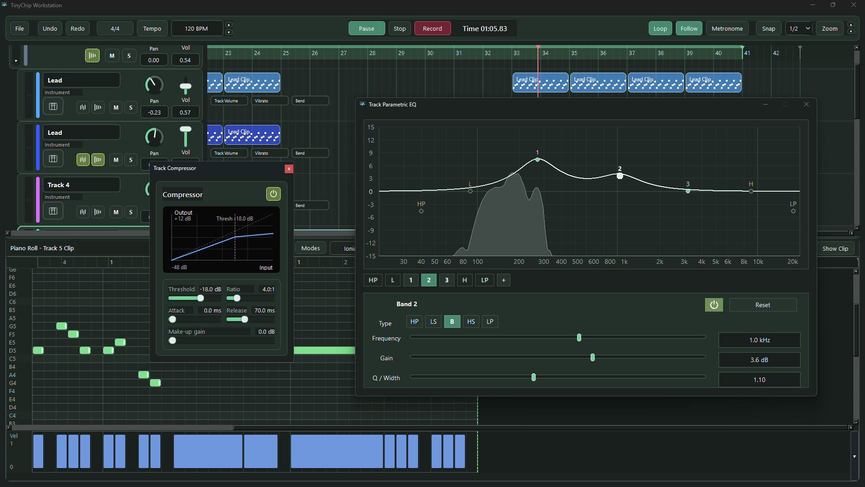The image size is (865, 487).
Task: Select the L shelf node on EQ graph
Action: 470,191
